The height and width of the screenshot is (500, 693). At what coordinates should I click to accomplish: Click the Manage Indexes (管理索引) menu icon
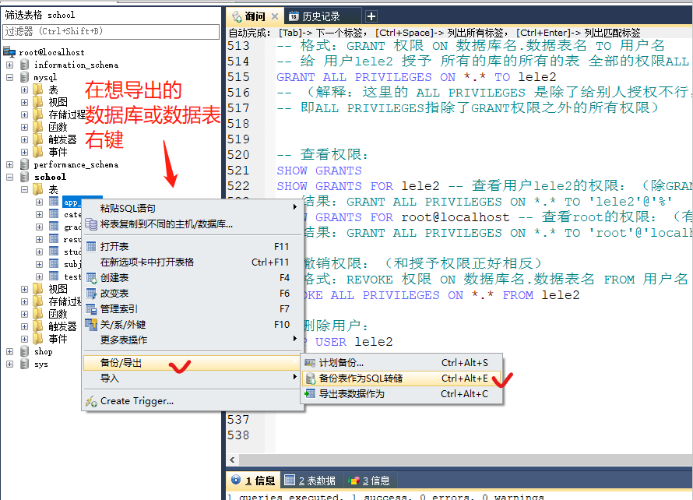point(91,309)
